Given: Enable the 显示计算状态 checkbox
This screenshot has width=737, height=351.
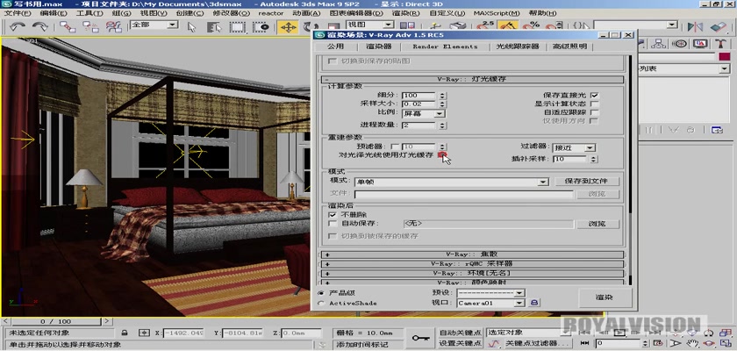Looking at the screenshot, I should (595, 104).
